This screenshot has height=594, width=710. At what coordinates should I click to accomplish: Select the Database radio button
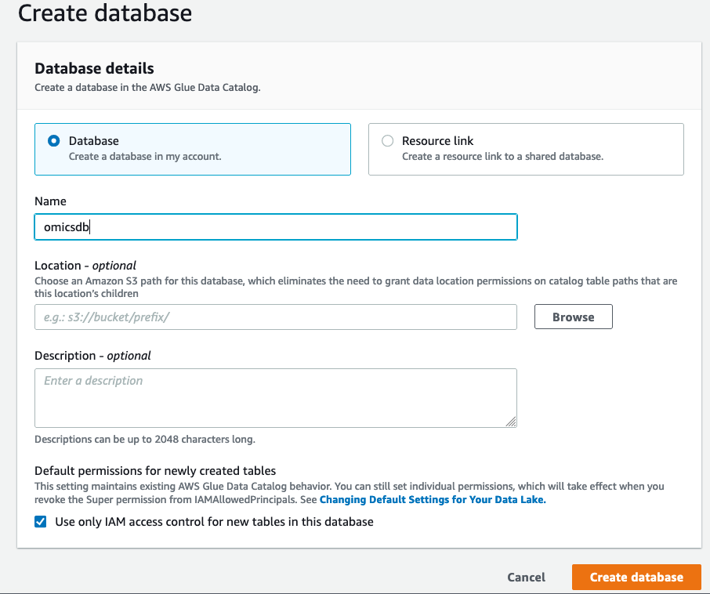click(x=54, y=141)
